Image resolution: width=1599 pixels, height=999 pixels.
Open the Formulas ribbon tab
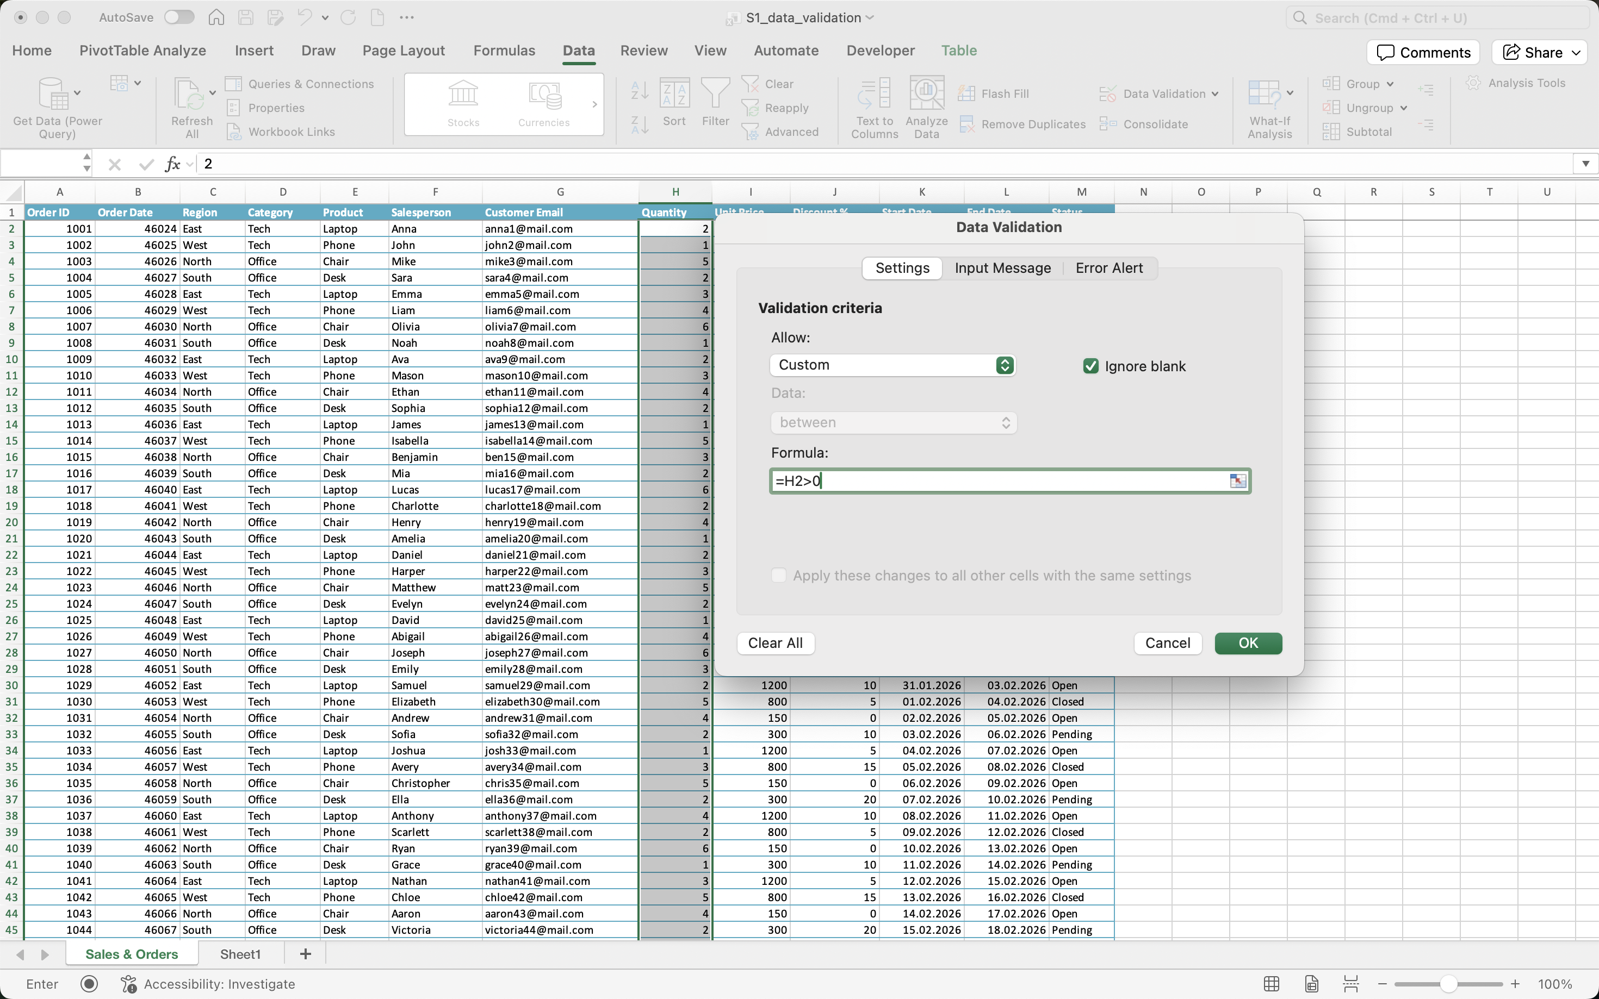click(x=504, y=51)
